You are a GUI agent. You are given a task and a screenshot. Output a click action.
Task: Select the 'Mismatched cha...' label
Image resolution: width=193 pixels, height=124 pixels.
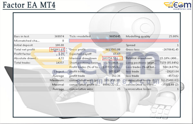pyautogui.click(x=27, y=41)
